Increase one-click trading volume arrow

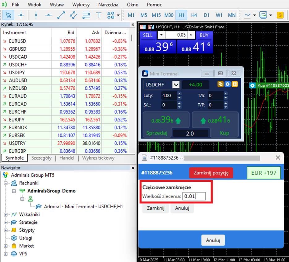(x=191, y=35)
